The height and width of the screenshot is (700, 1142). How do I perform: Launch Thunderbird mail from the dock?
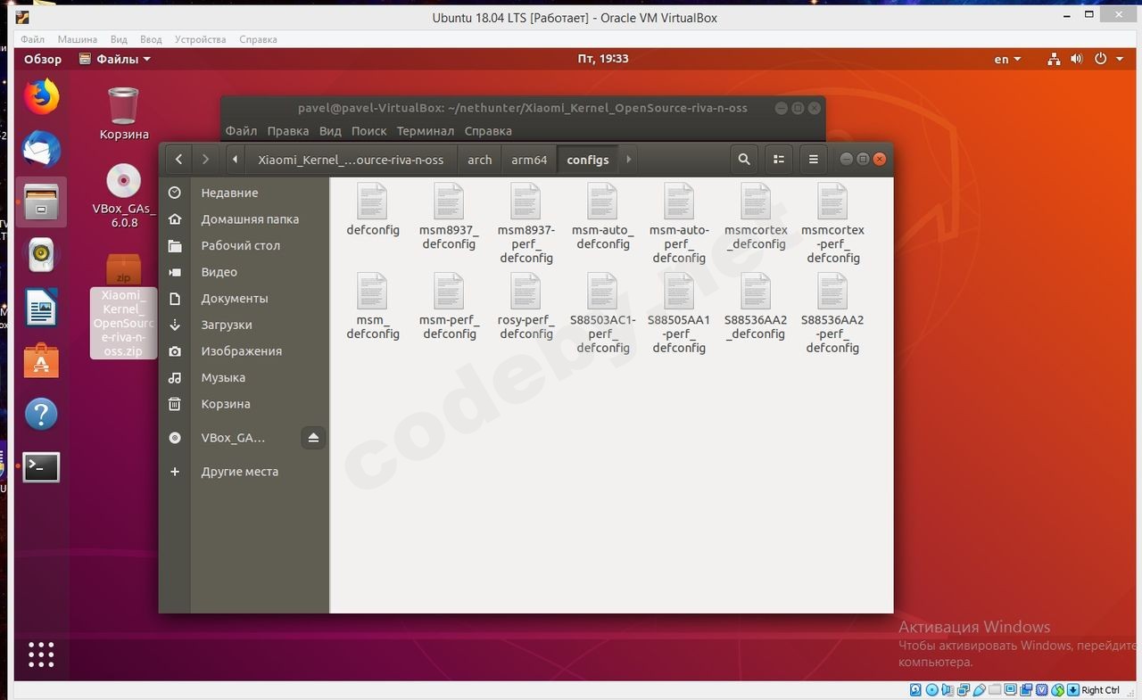[41, 149]
